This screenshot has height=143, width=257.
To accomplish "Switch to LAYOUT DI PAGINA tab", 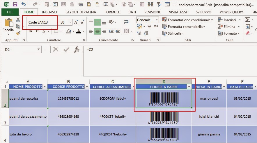I will (x=81, y=12).
